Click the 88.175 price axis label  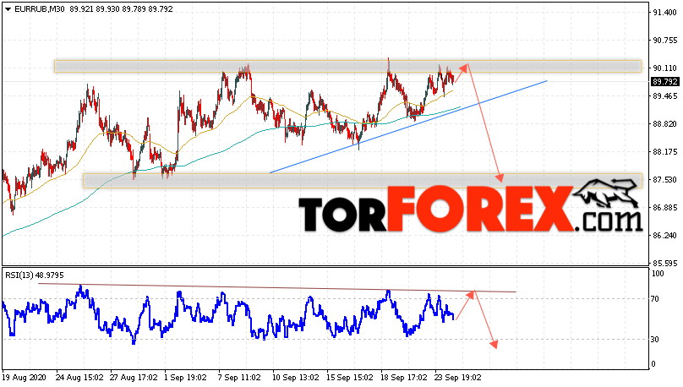pyautogui.click(x=664, y=152)
